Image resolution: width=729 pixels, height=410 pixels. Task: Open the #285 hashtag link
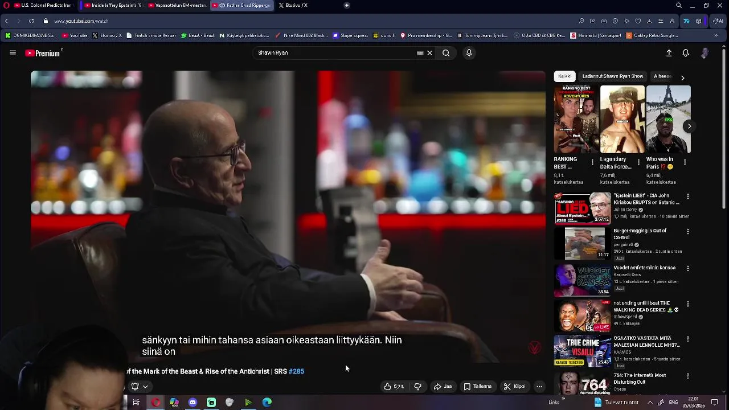pyautogui.click(x=296, y=371)
